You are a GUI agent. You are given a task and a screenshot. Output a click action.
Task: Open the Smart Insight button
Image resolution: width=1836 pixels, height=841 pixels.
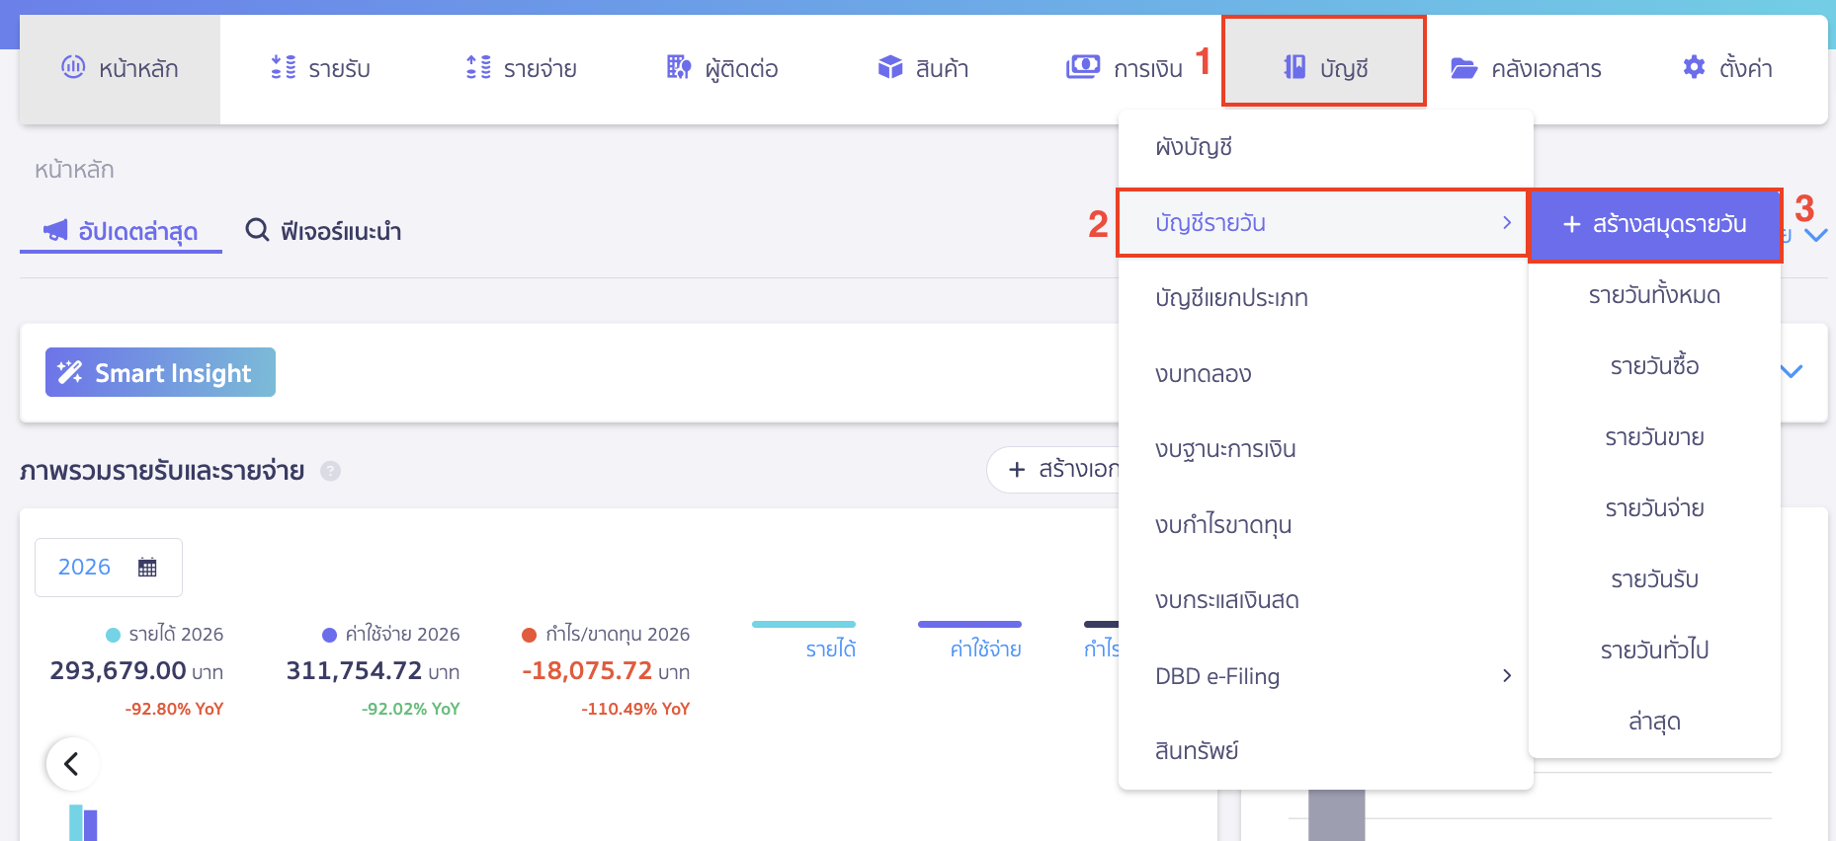[x=160, y=372]
